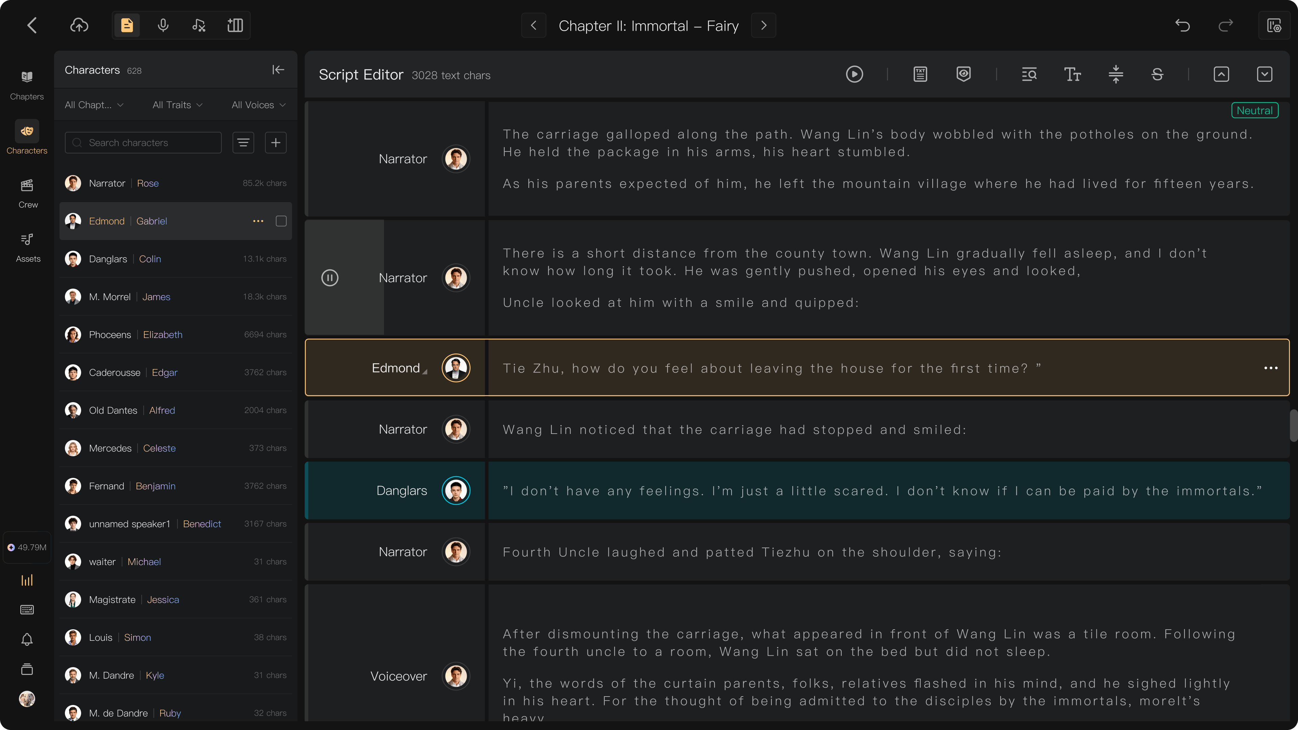
Task: Open the Characters tab in sidebar
Action: point(27,137)
